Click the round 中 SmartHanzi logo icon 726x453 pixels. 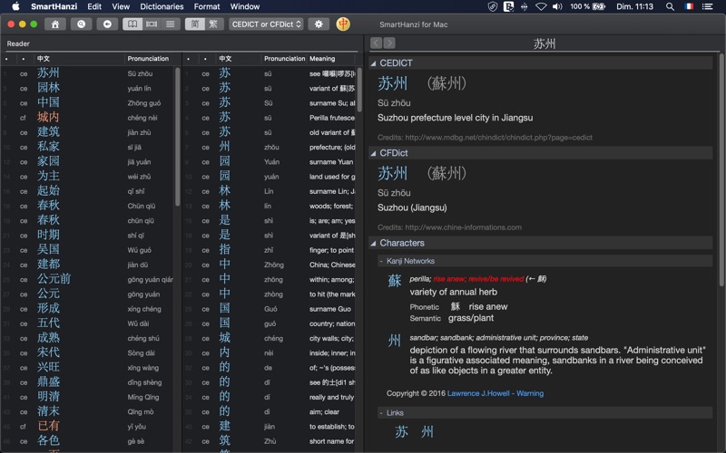pos(343,24)
